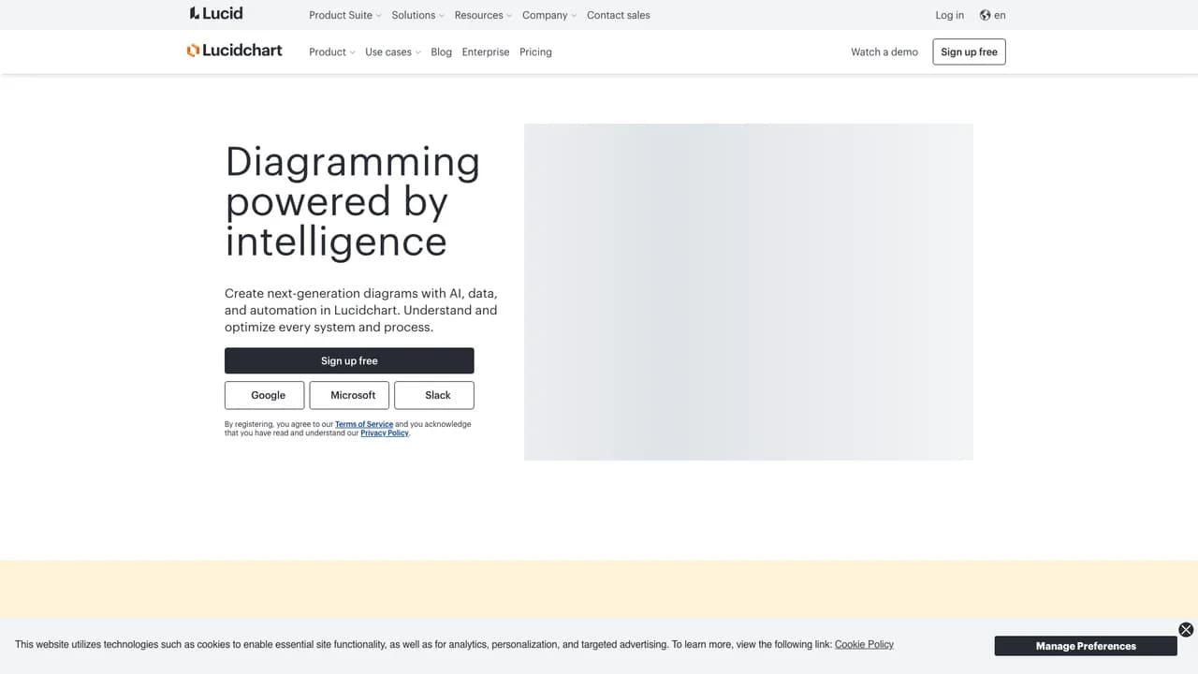Viewport: 1198px width, 674px height.
Task: Expand the Solutions dropdown
Action: (417, 15)
